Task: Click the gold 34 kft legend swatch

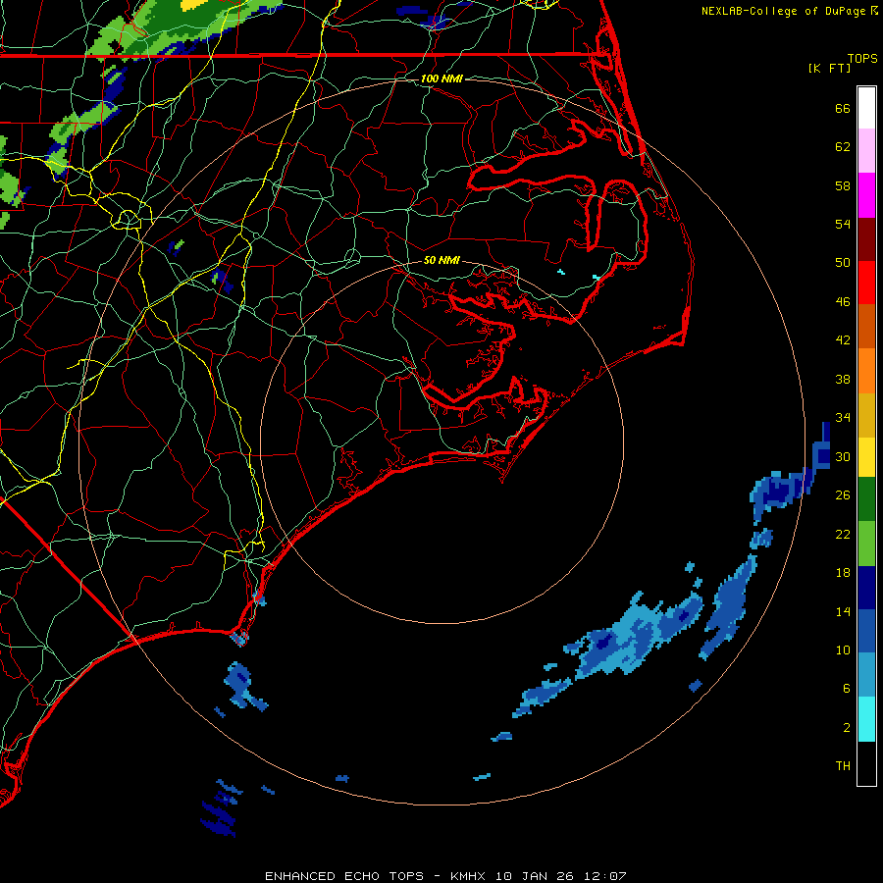Action: click(x=866, y=414)
